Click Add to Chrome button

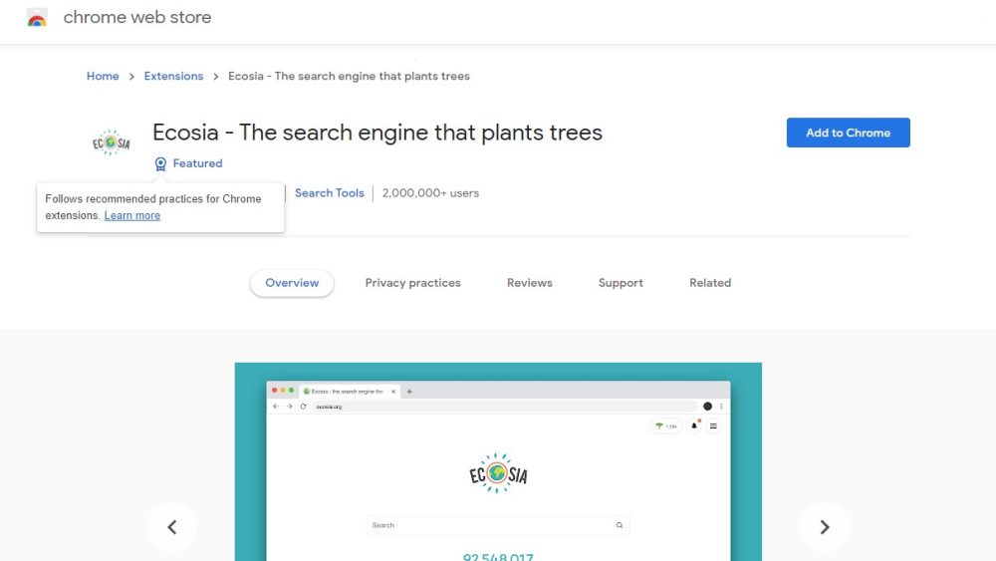848,133
